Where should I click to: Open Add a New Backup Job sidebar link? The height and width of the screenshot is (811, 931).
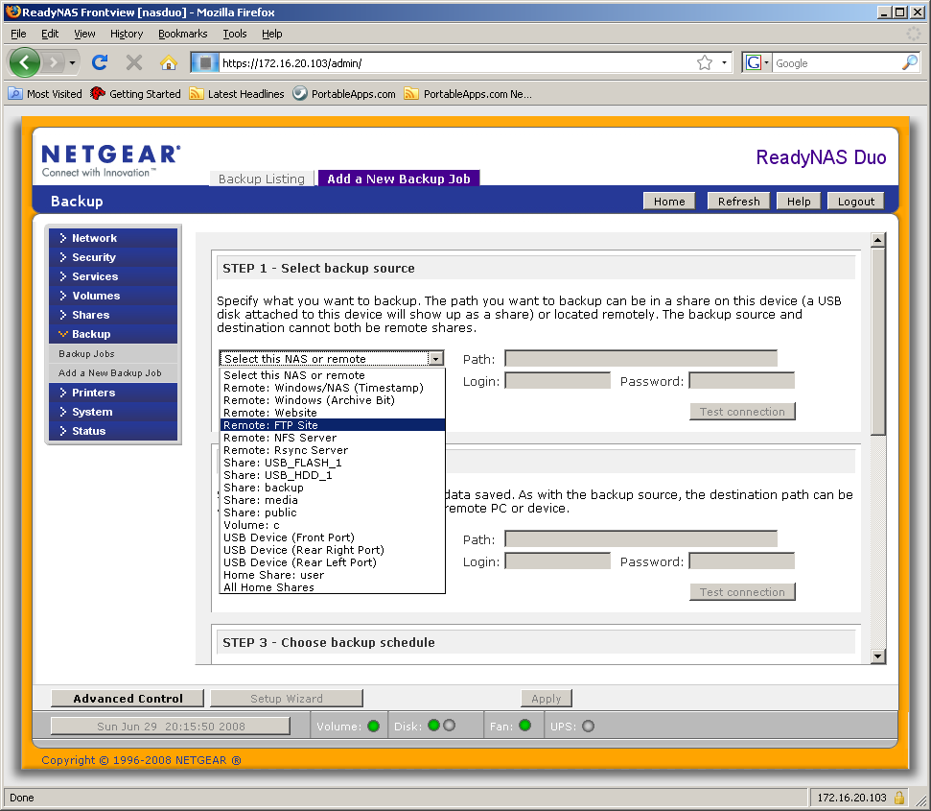tap(113, 373)
